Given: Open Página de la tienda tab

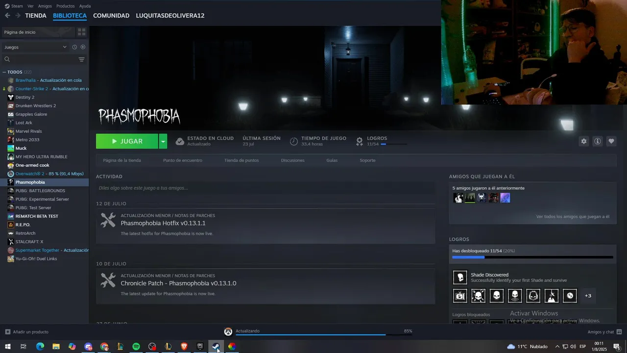Looking at the screenshot, I should [122, 160].
